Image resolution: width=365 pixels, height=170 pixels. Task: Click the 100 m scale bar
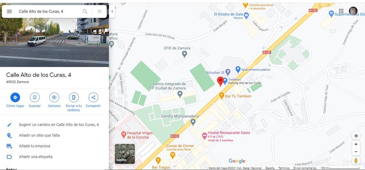tap(340, 168)
